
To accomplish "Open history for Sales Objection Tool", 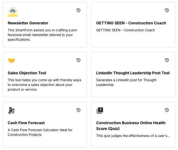I will (x=78, y=60).
